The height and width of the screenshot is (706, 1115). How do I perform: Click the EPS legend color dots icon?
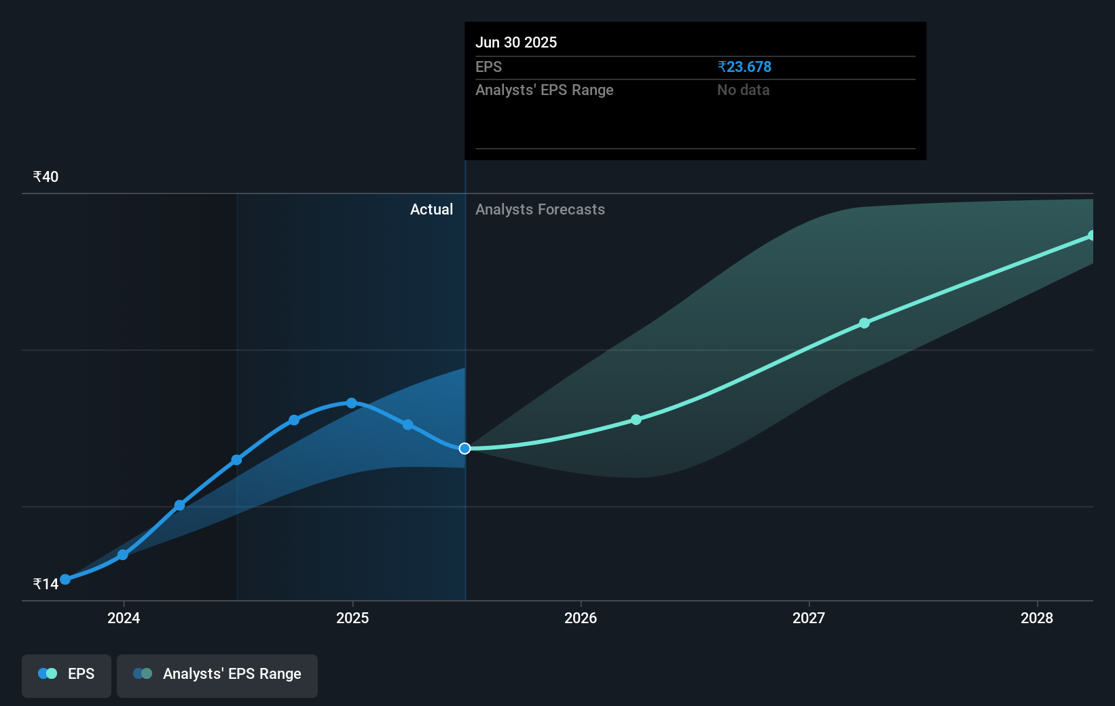tap(48, 673)
